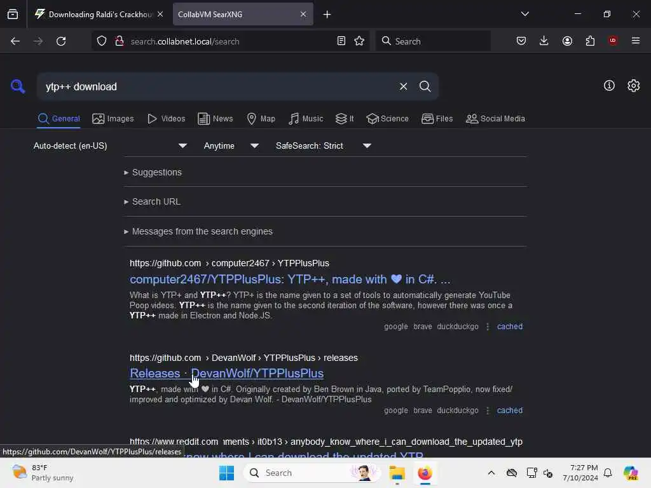Switch to News search category

tap(215, 119)
